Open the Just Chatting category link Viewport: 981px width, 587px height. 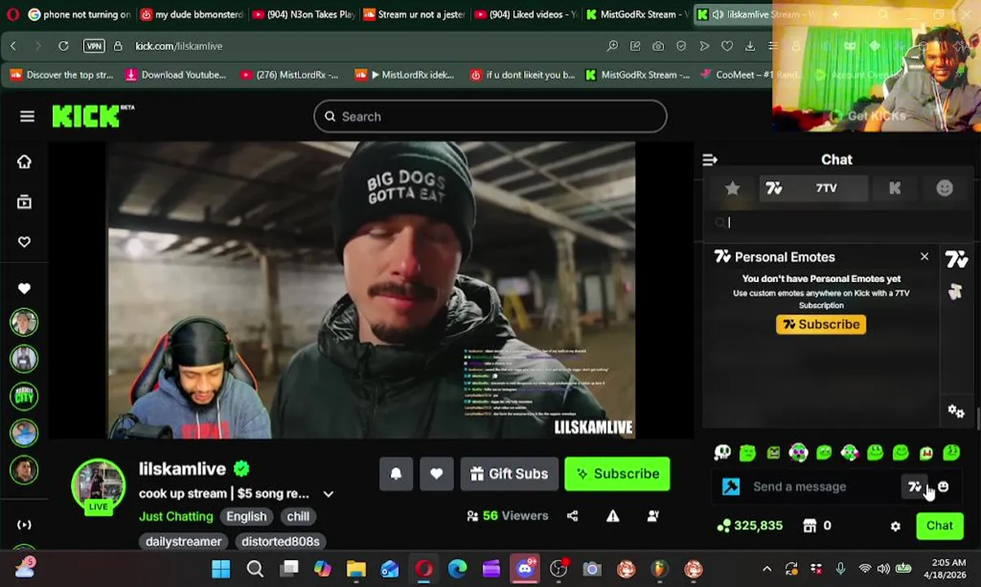(176, 516)
